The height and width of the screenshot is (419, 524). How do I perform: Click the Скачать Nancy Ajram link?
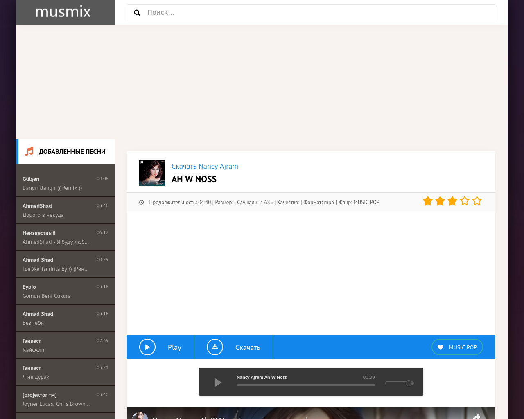(205, 166)
